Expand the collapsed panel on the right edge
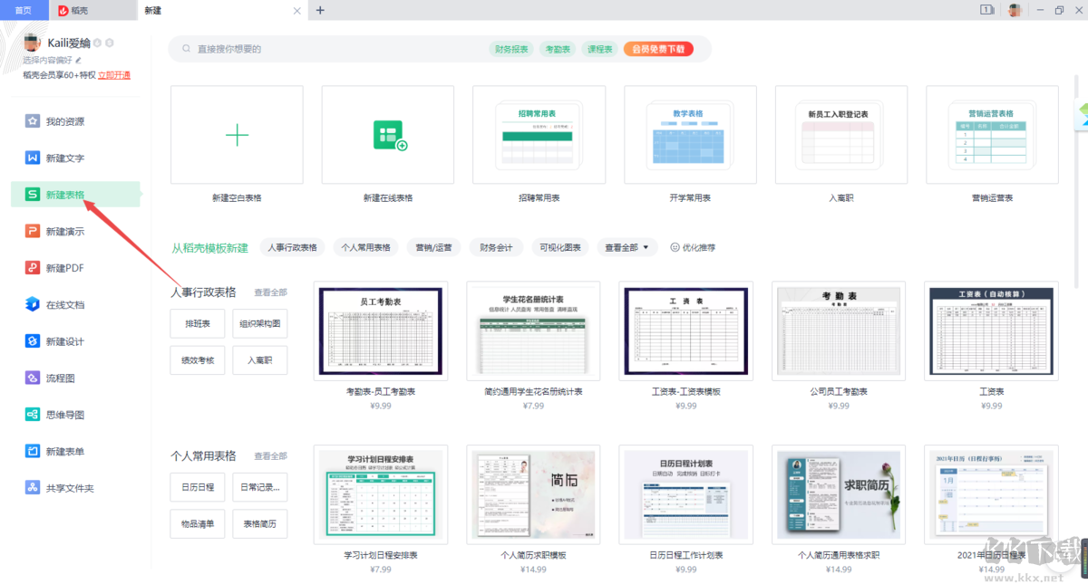The image size is (1088, 584). (x=1082, y=115)
